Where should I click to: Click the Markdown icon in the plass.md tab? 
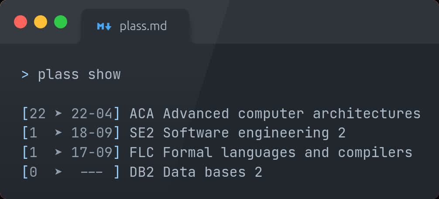click(104, 27)
